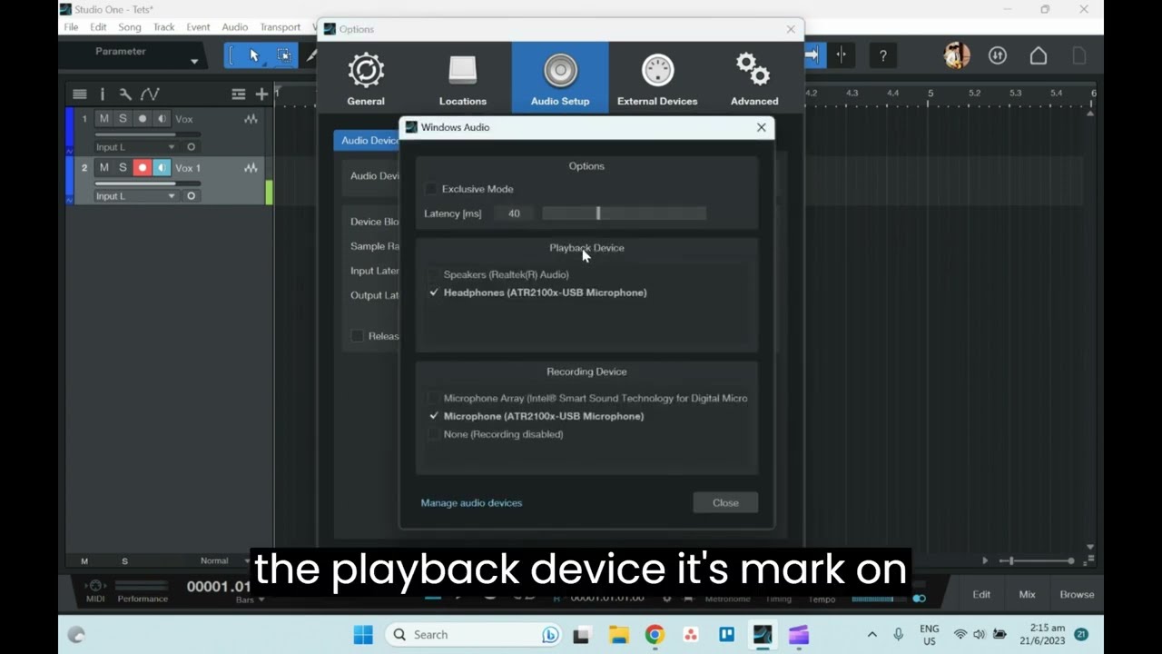Viewport: 1162px width, 654px height.
Task: Disarm record on the Vox 1 track
Action: 142,168
